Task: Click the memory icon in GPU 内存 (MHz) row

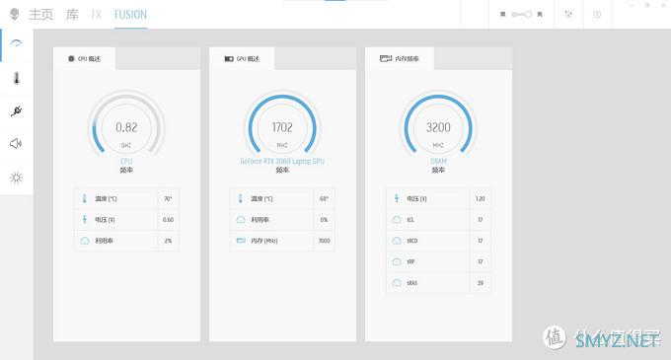Action: (241, 241)
